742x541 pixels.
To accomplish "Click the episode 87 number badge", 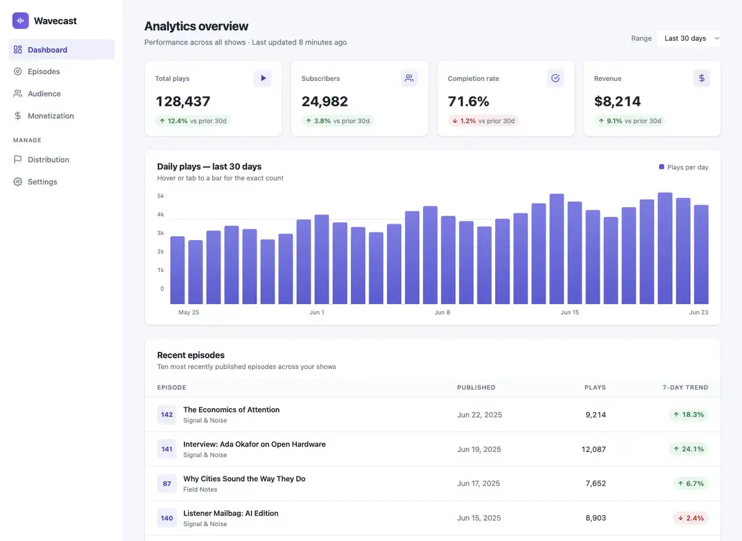I will 167,483.
